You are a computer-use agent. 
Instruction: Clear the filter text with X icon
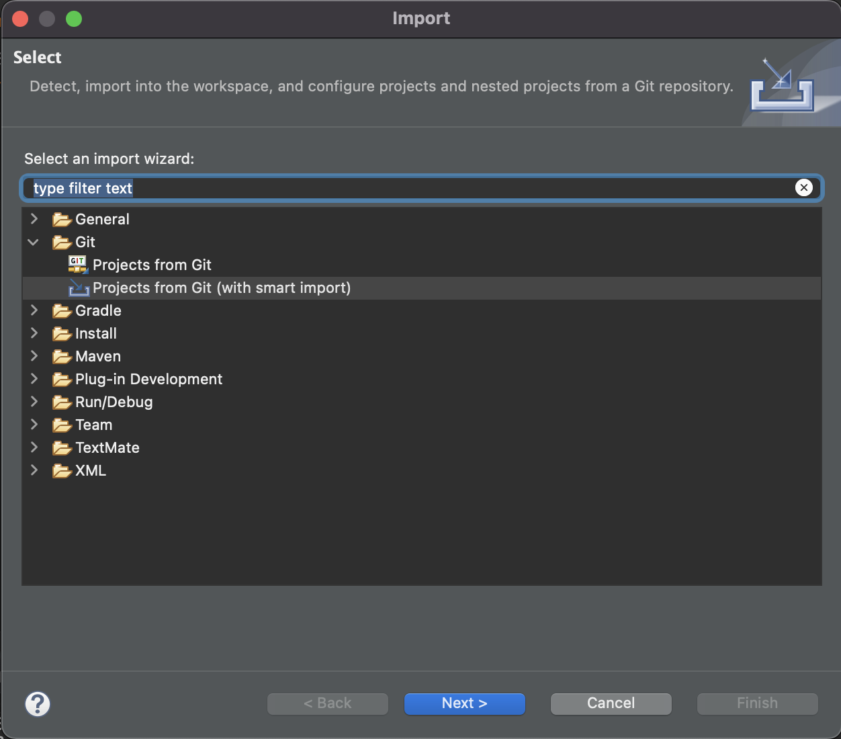click(804, 187)
